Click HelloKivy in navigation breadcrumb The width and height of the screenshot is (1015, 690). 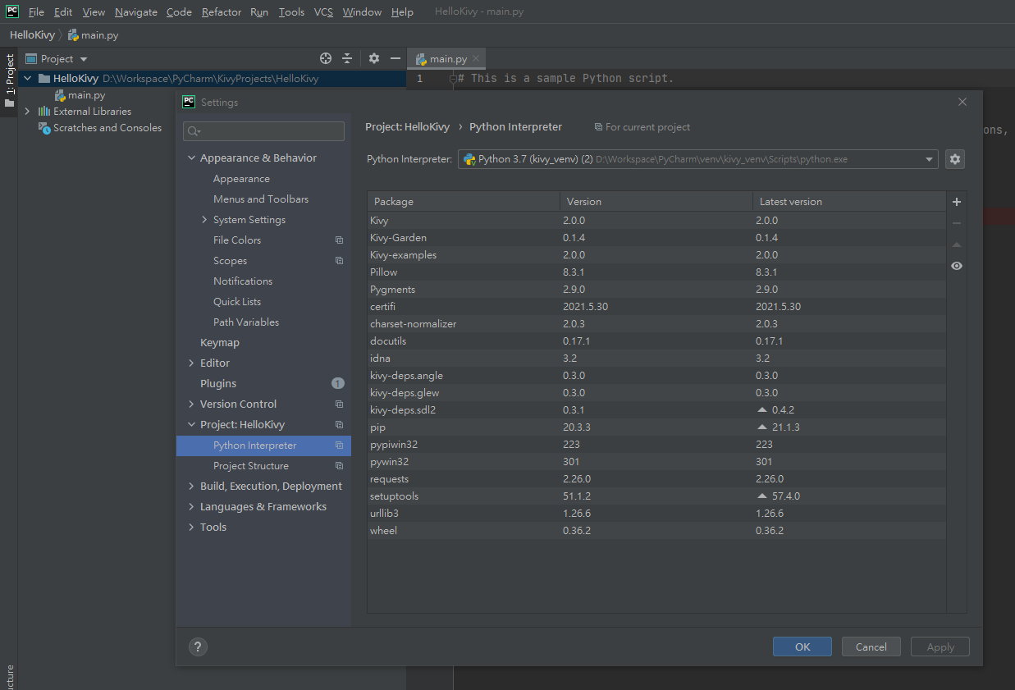click(32, 35)
